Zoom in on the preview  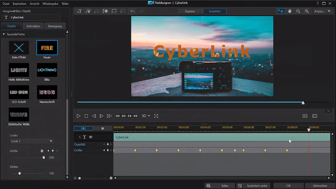(307, 11)
